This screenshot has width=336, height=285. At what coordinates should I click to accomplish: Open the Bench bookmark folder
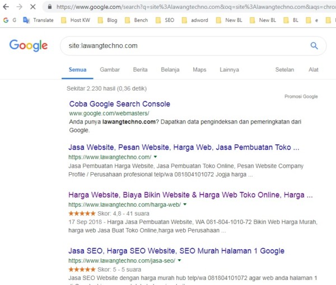[137, 20]
